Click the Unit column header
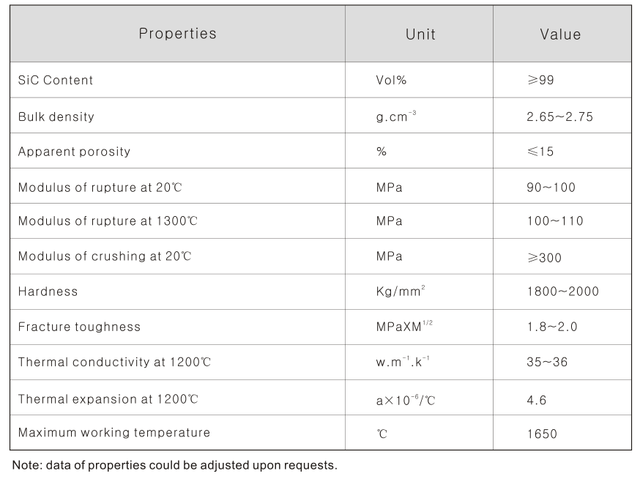This screenshot has width=640, height=490. (420, 34)
